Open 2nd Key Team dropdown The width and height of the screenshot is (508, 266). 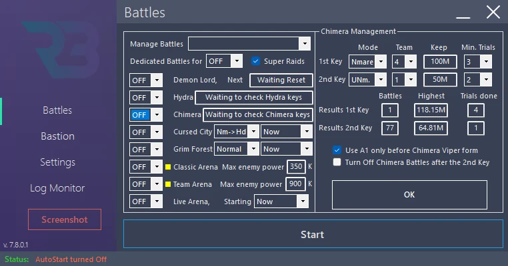pyautogui.click(x=404, y=80)
